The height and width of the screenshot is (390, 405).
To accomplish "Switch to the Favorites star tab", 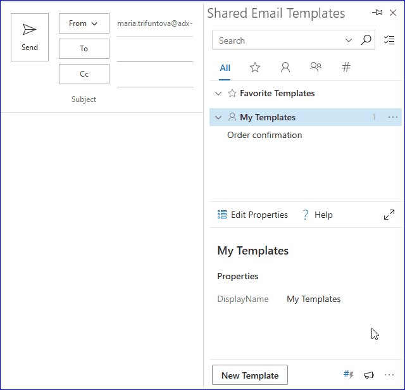I will (255, 67).
